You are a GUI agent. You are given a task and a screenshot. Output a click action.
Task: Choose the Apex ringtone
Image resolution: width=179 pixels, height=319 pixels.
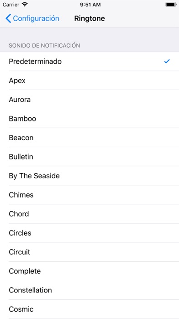pos(89,81)
